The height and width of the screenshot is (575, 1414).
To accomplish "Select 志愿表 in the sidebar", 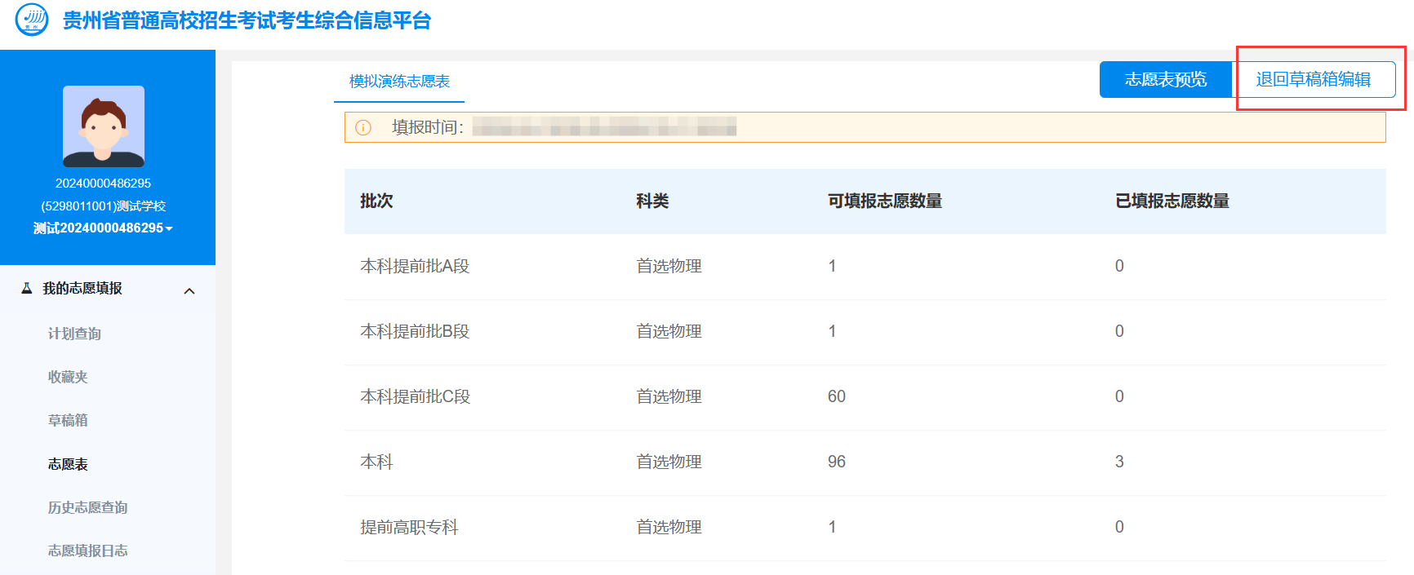I will (68, 464).
